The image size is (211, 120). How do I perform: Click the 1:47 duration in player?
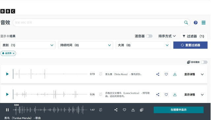[x=92, y=110]
